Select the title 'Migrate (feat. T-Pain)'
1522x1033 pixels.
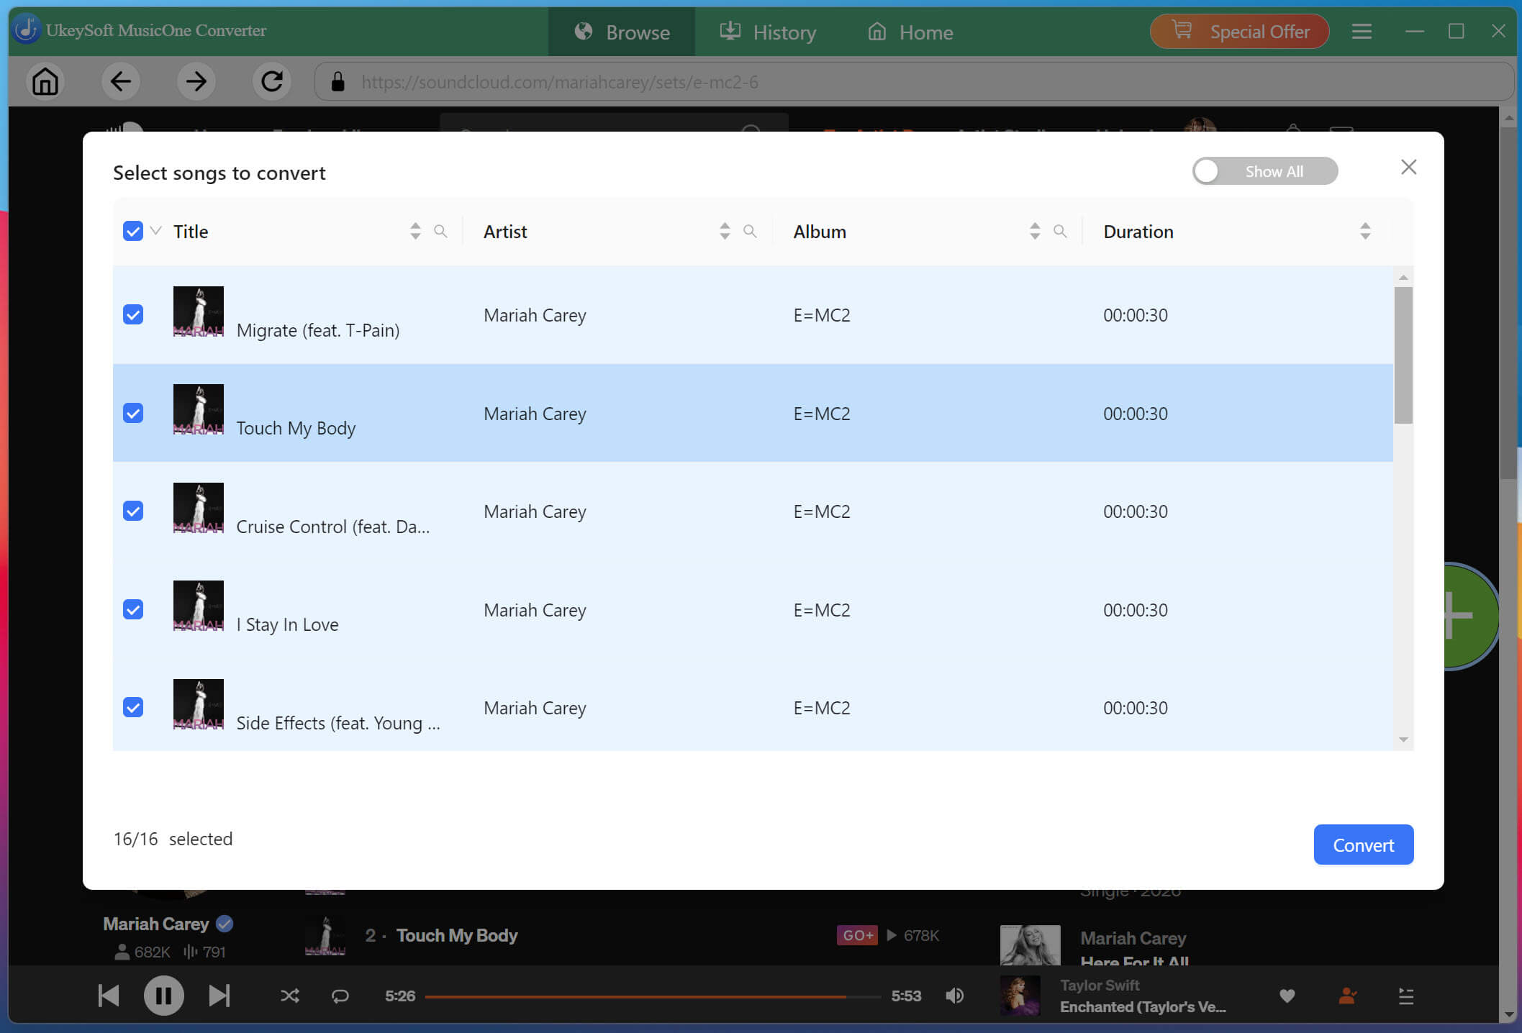pos(318,330)
